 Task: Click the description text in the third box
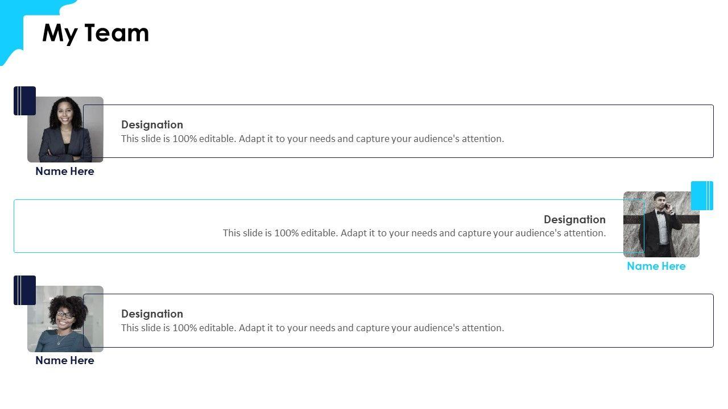coord(312,328)
